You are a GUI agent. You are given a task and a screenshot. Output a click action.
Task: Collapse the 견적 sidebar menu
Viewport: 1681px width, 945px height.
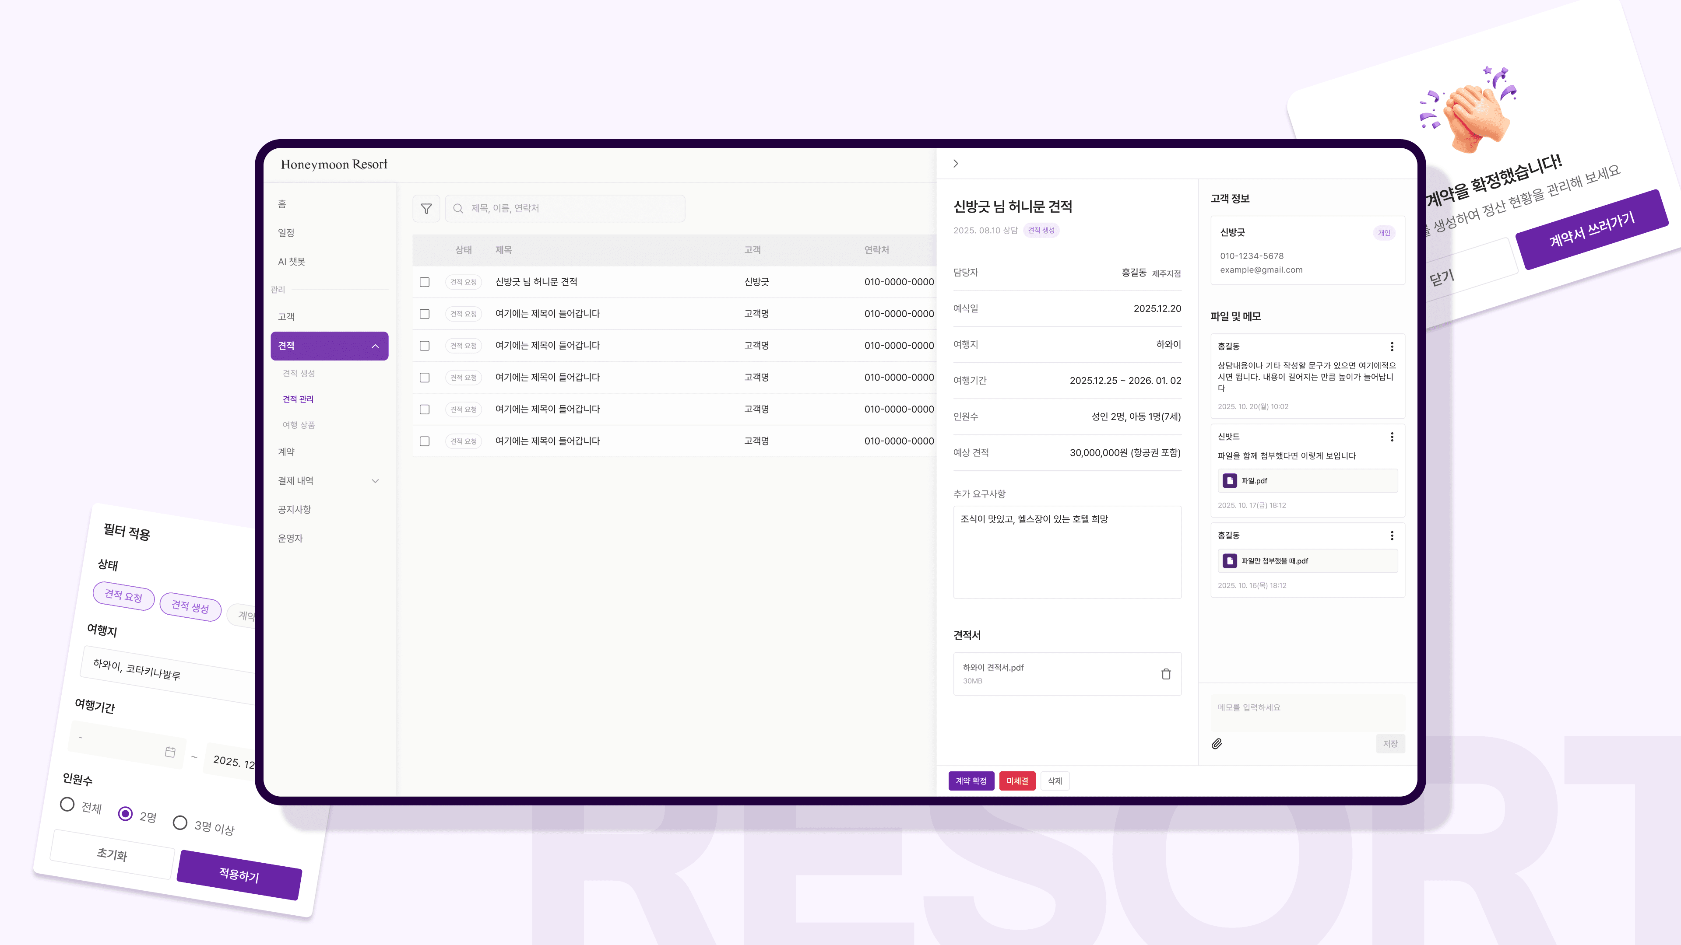375,346
